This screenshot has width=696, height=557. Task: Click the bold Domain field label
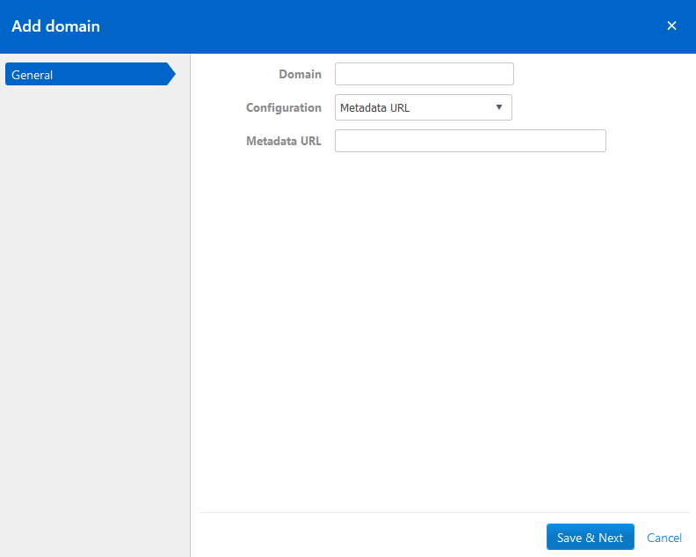coord(300,74)
